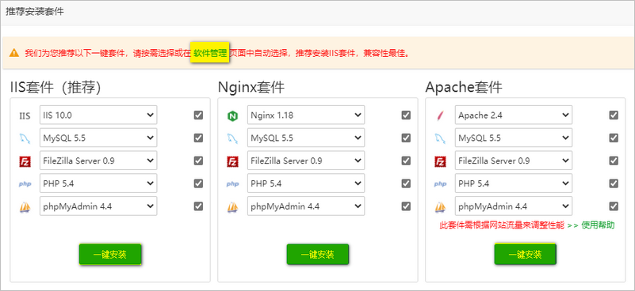This screenshot has height=291, width=635.
Task: Click 一键安装 button under Nginx suite
Action: click(317, 254)
